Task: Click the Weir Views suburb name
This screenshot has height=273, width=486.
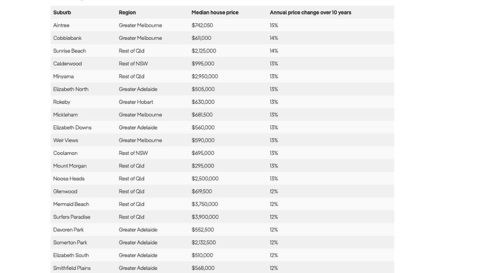Action: (66, 140)
